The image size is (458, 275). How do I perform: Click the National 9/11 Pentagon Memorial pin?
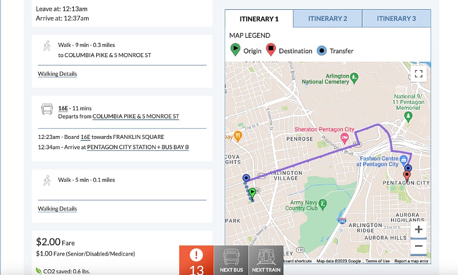tap(408, 117)
